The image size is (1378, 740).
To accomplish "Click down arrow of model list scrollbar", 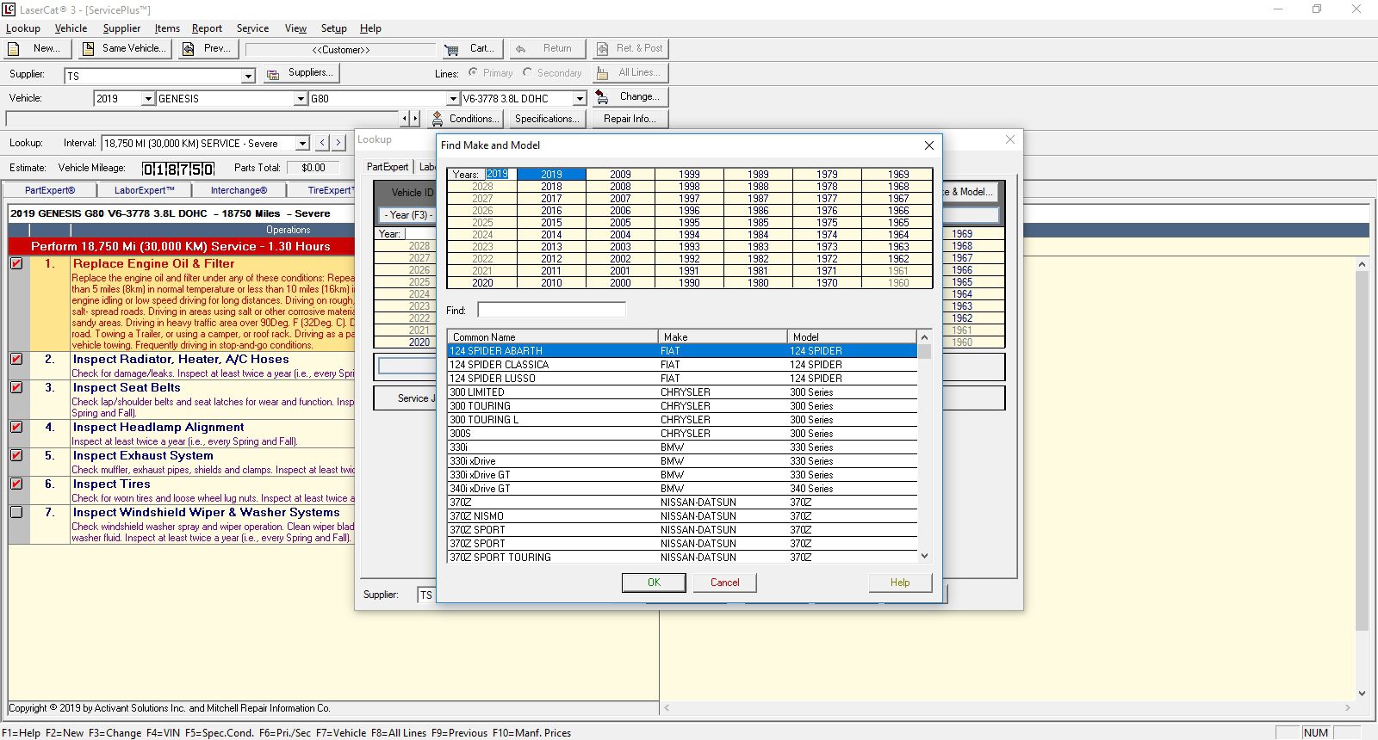I will click(925, 556).
